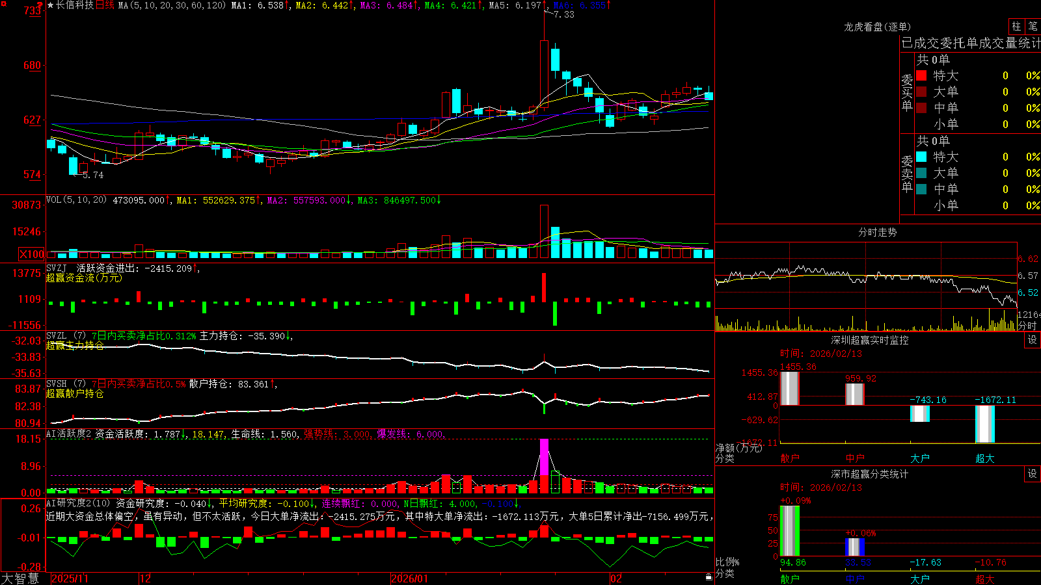
Task: Click the 2026/01 date marker on timeline
Action: coord(410,578)
